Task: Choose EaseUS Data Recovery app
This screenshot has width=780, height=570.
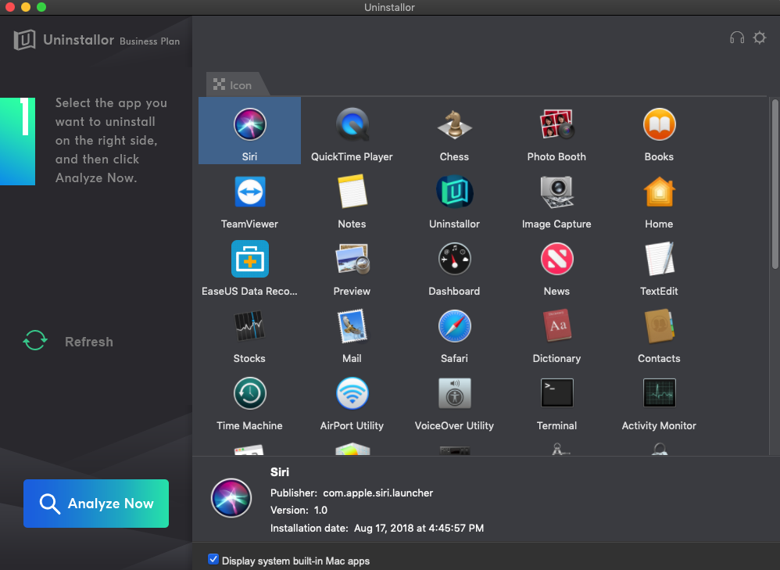Action: click(x=250, y=259)
